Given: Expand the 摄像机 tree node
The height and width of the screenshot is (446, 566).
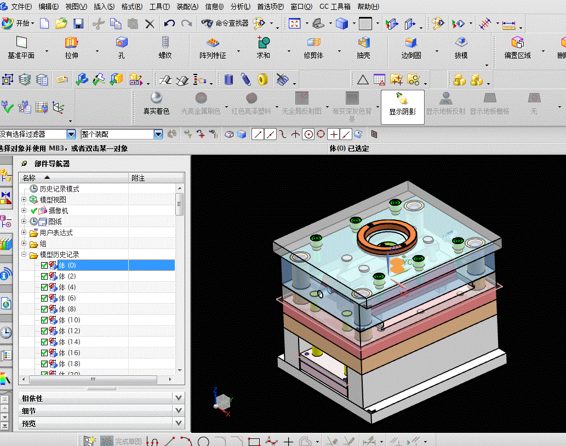Looking at the screenshot, I should click(24, 211).
